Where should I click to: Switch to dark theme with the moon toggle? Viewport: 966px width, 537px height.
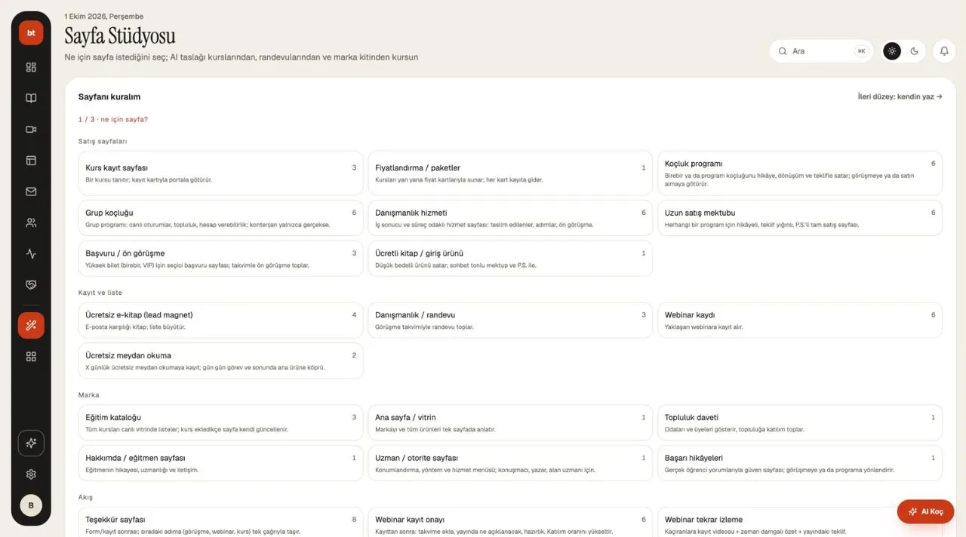pos(915,51)
